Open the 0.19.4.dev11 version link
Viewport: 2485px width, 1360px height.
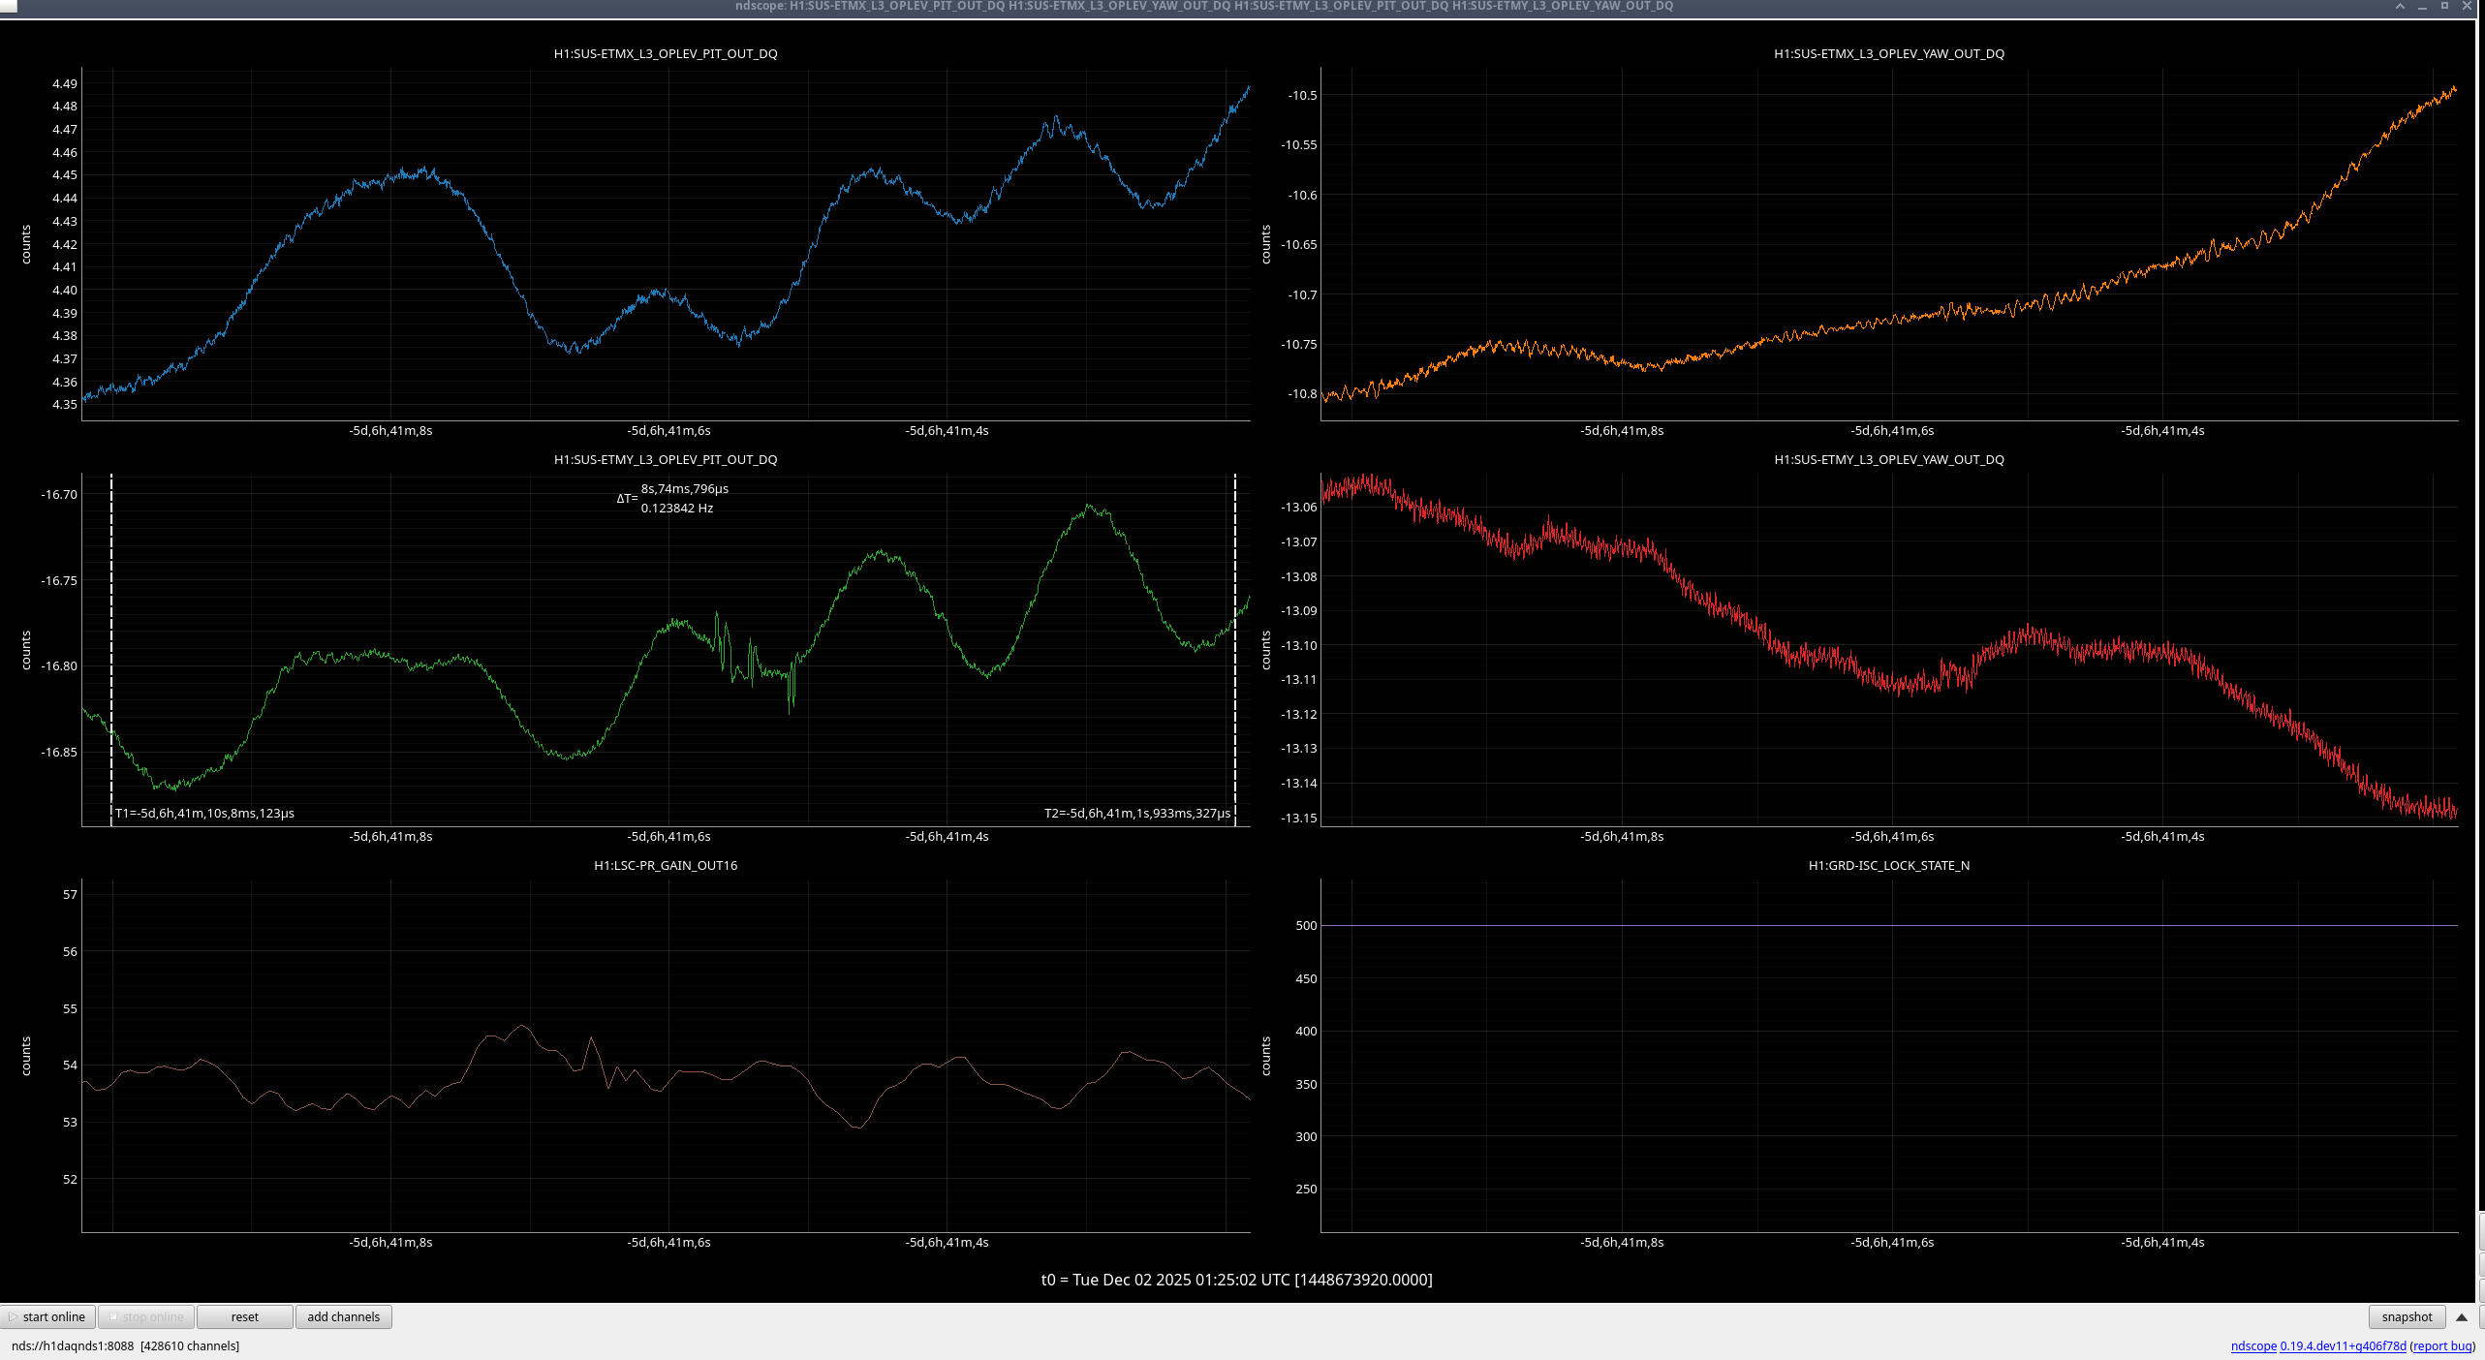click(2343, 1345)
